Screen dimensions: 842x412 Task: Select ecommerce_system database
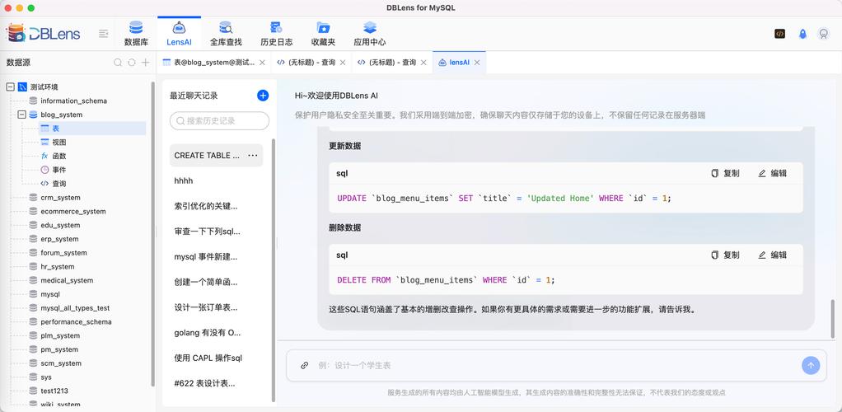tap(73, 211)
